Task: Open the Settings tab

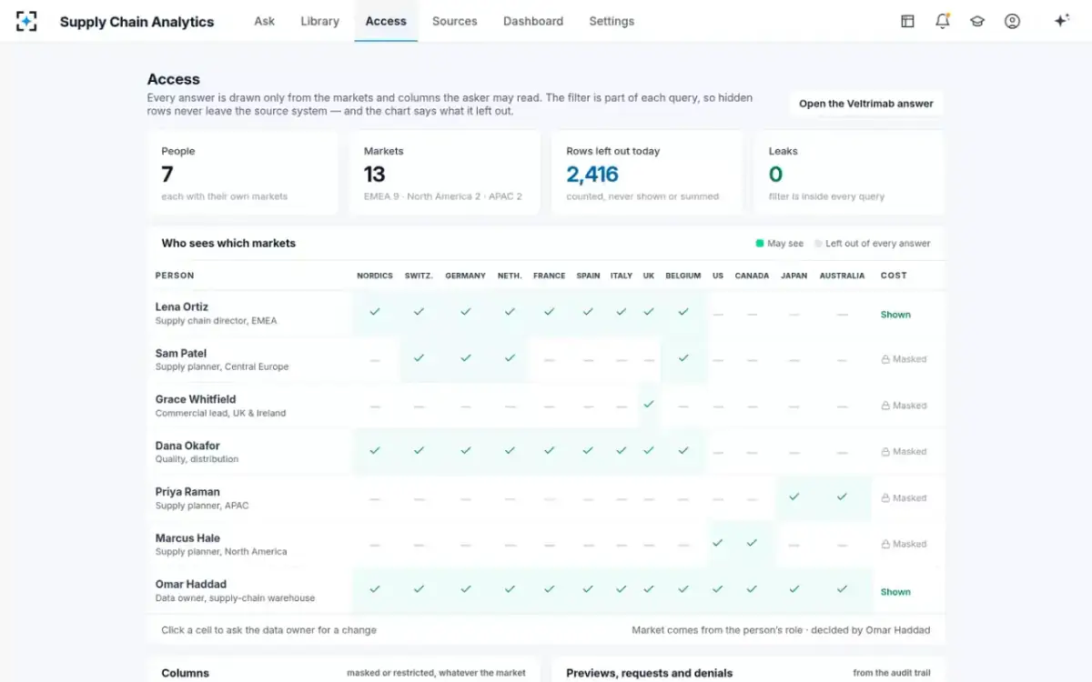Action: tap(612, 21)
